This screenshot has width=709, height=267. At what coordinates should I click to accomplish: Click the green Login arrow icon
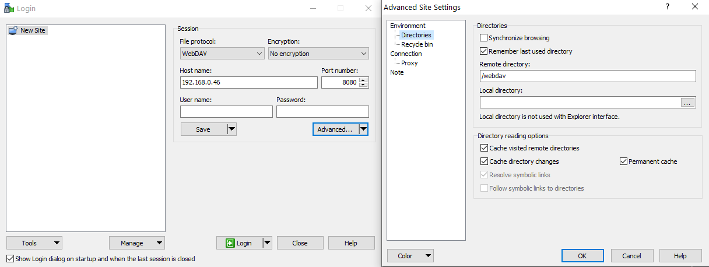pos(230,243)
